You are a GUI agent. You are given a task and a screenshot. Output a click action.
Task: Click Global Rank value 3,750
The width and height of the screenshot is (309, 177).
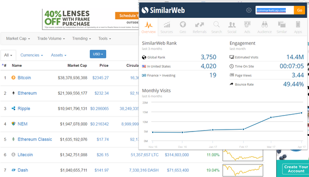click(209, 57)
